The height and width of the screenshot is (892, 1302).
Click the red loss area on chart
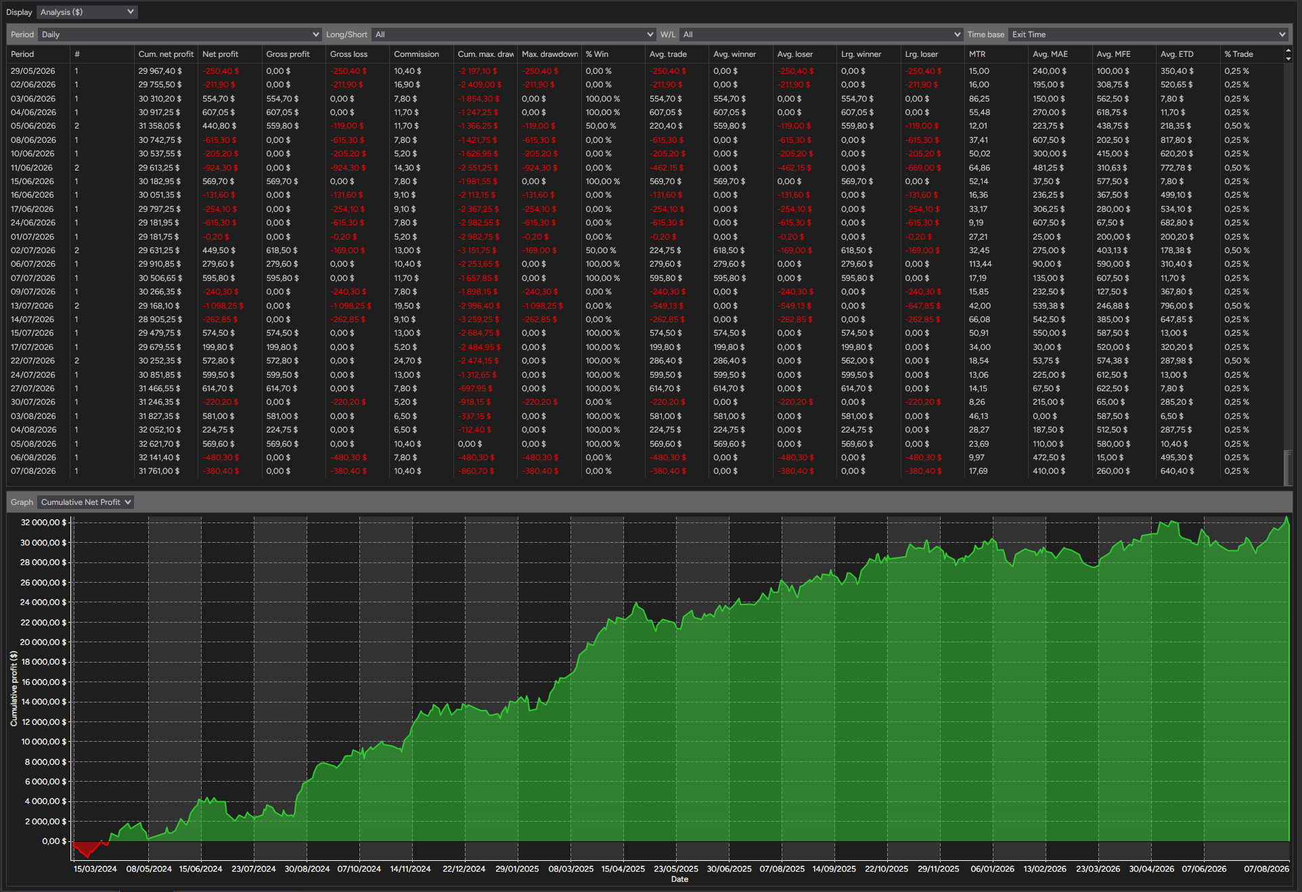pyautogui.click(x=87, y=848)
